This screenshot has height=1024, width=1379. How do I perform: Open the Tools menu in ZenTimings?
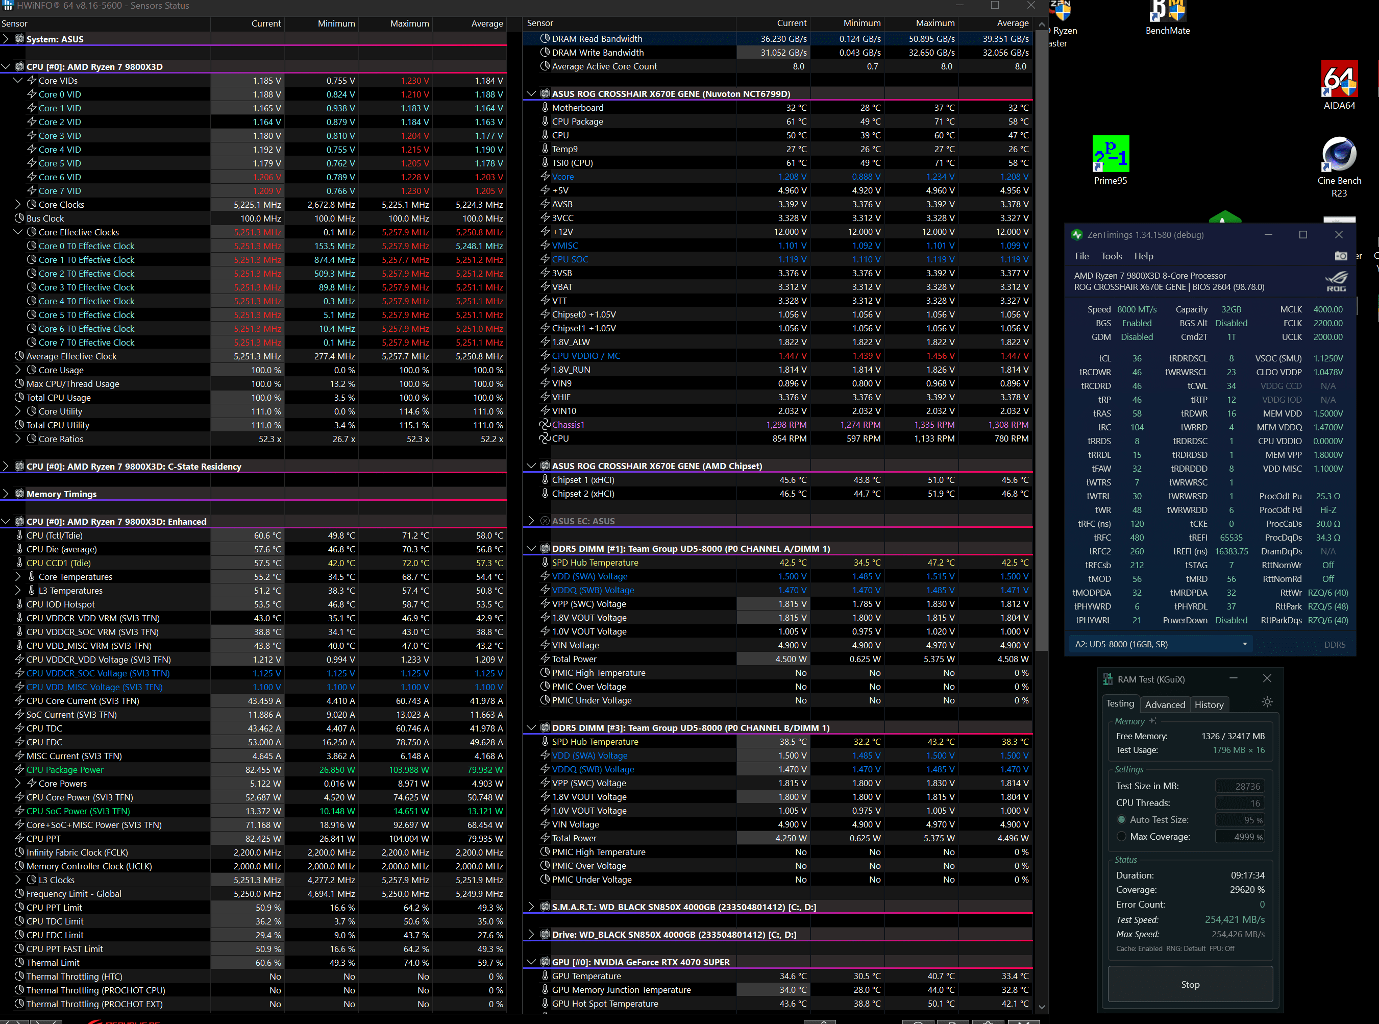tap(1111, 256)
